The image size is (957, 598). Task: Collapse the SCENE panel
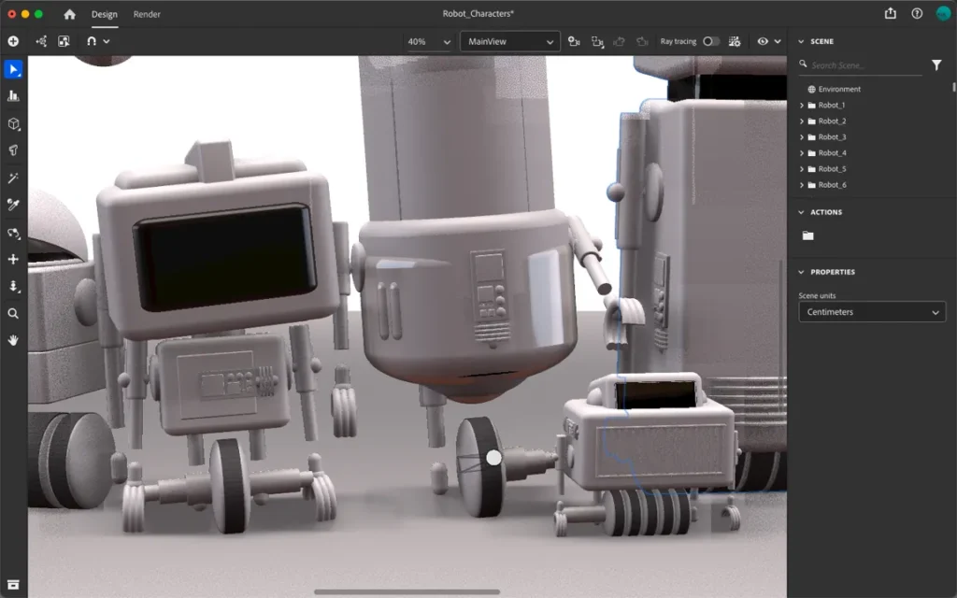point(801,41)
